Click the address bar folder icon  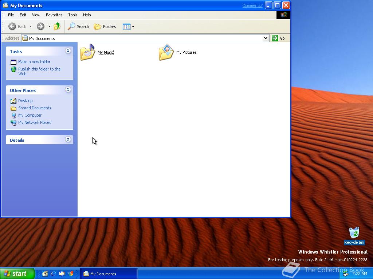click(x=25, y=38)
